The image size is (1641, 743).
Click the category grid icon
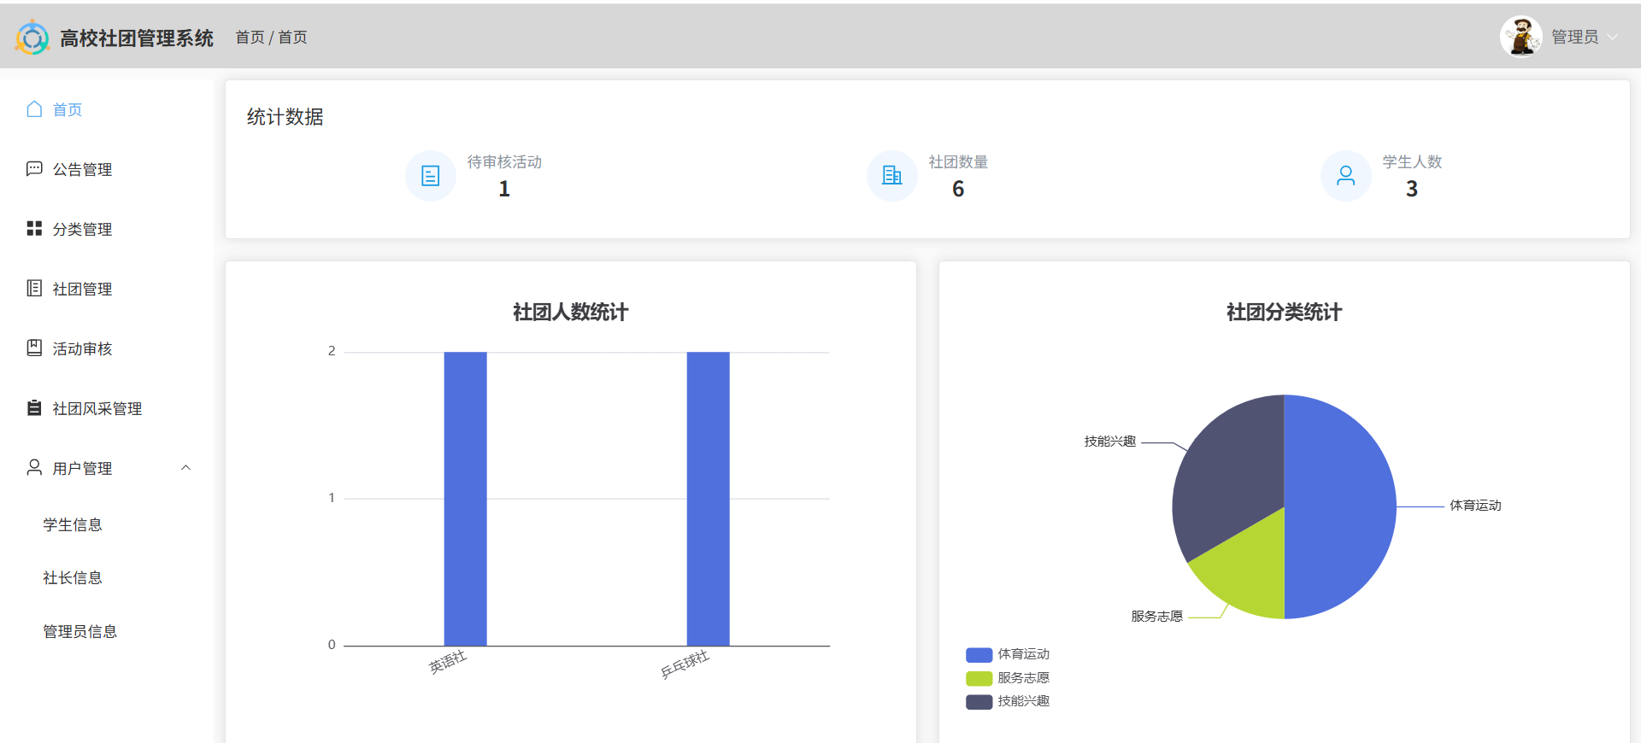pos(34,229)
